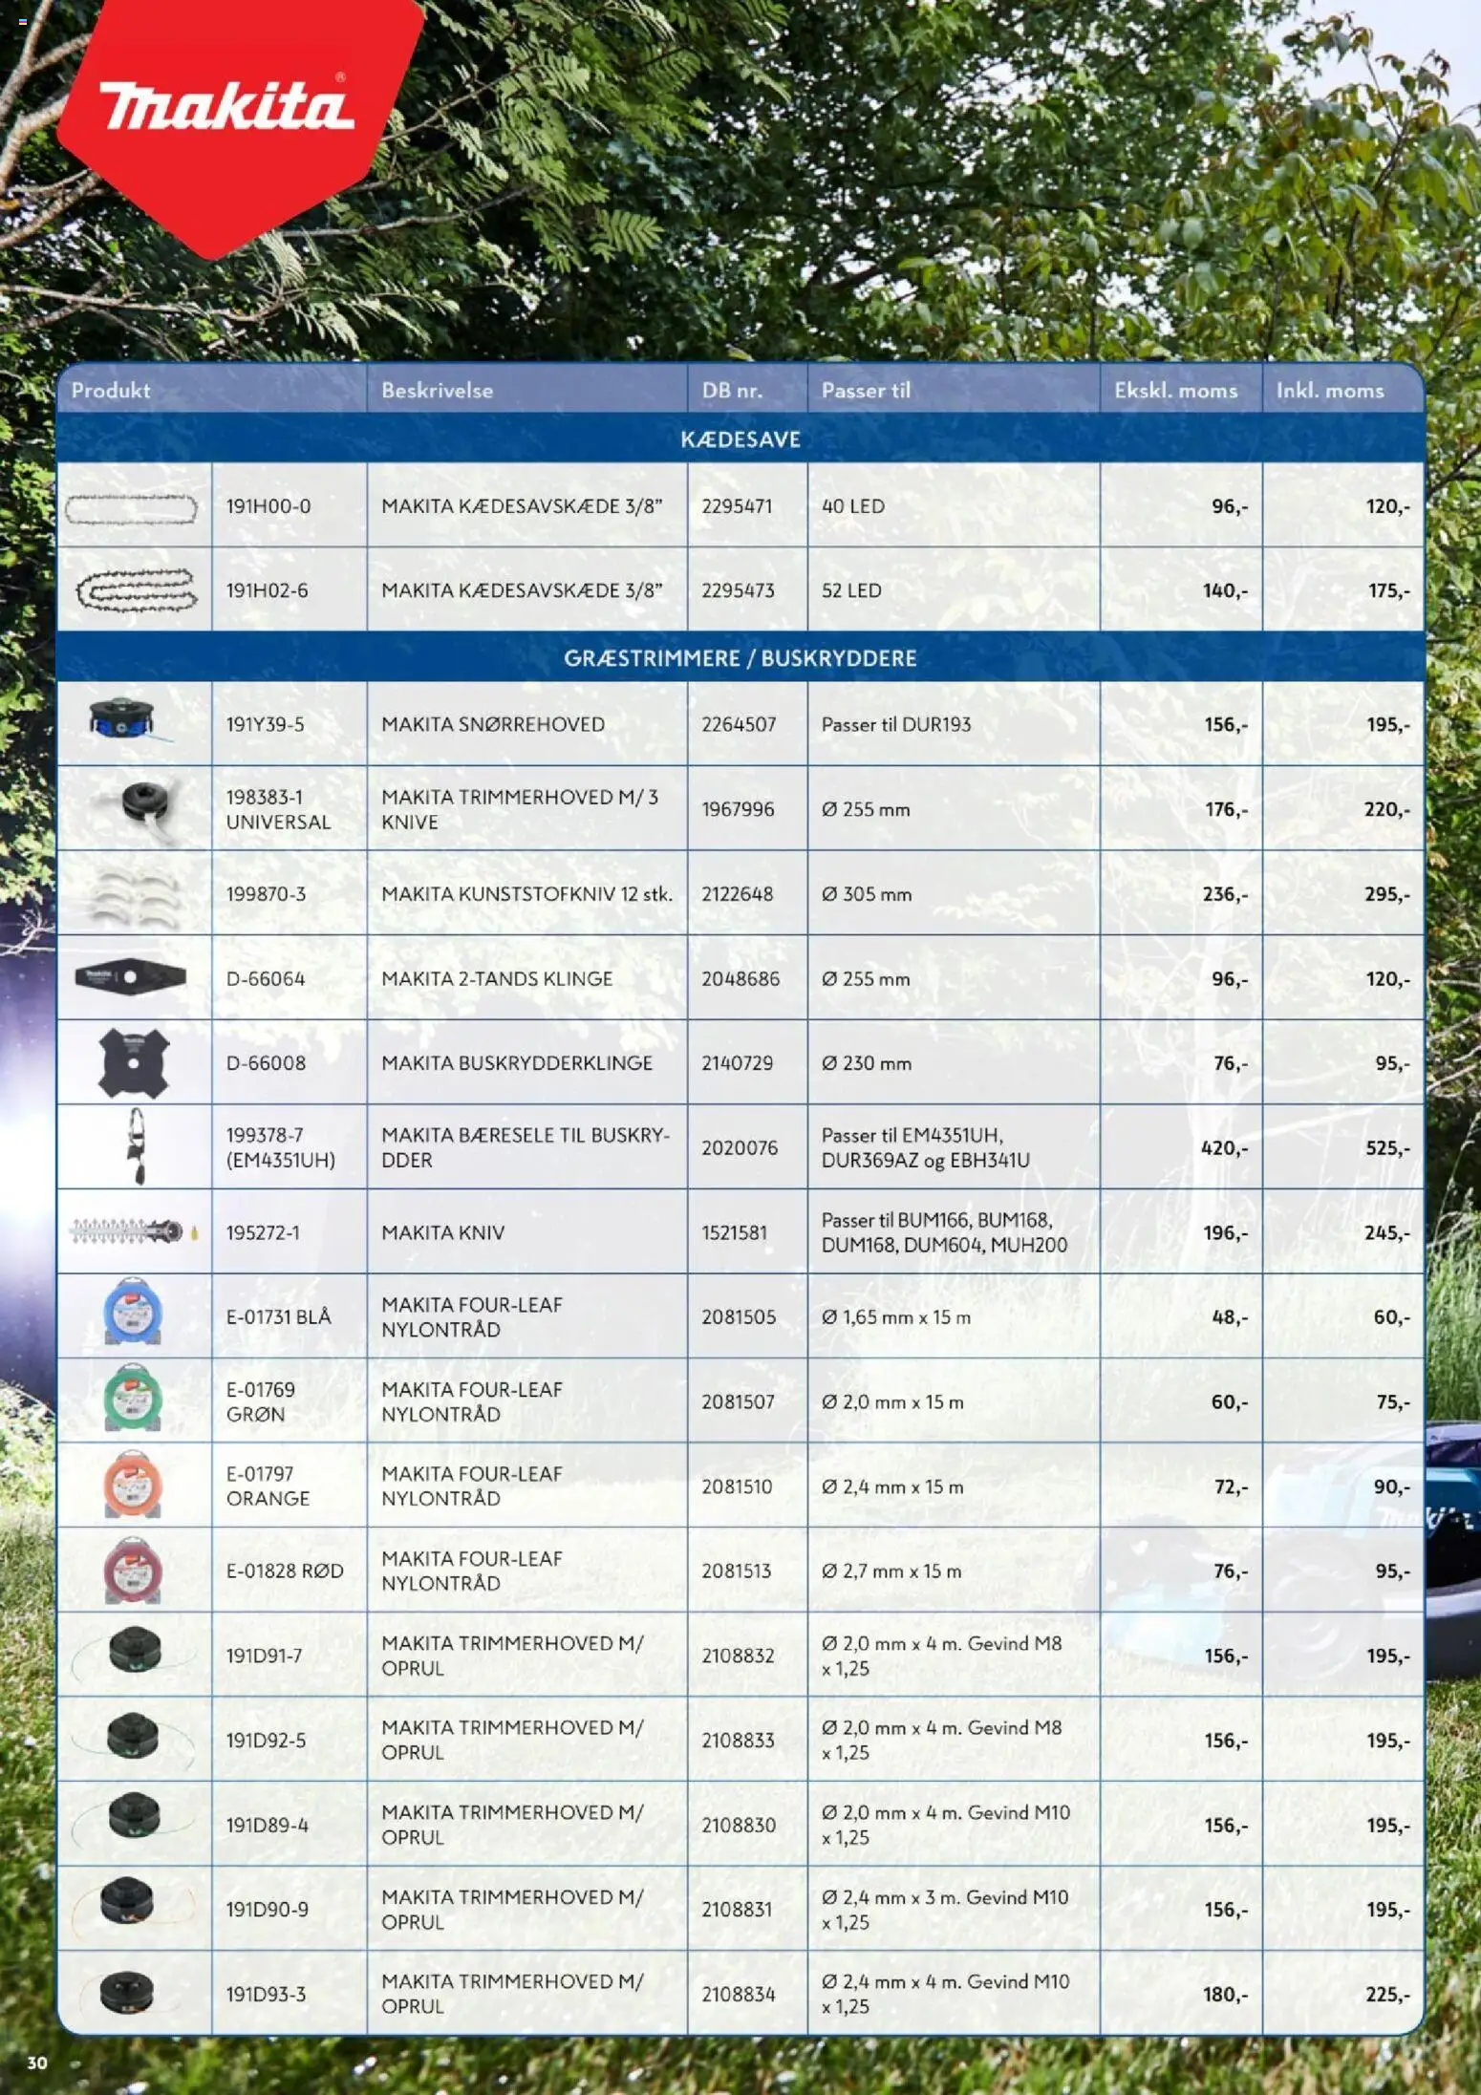Select the buskrydderklinge D-66008 blade image
Image resolution: width=1481 pixels, height=2095 pixels.
(x=134, y=1062)
